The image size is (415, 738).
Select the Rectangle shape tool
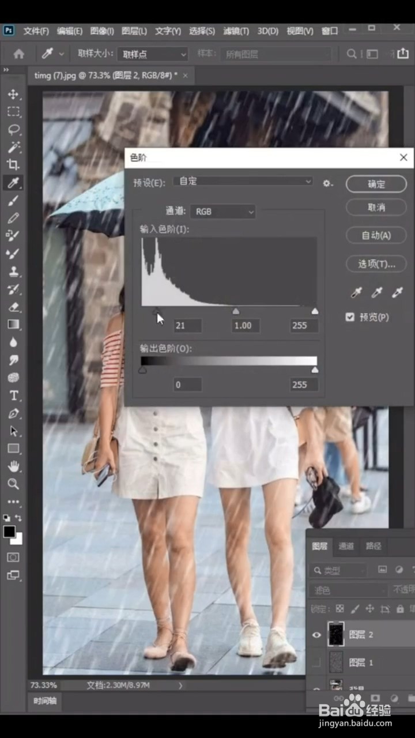click(13, 449)
